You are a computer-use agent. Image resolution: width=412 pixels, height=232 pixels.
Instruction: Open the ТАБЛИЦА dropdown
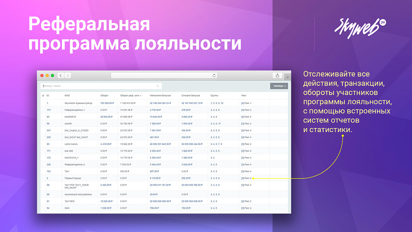279,86
